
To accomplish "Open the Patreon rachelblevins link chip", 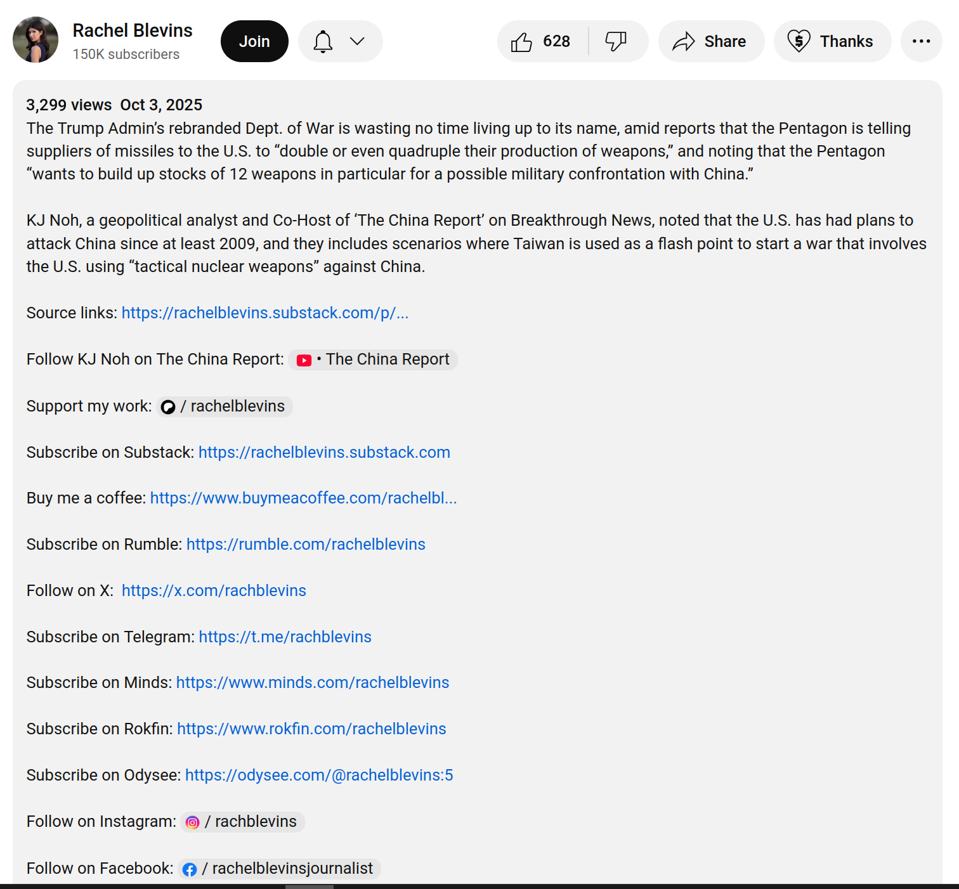I will point(224,406).
